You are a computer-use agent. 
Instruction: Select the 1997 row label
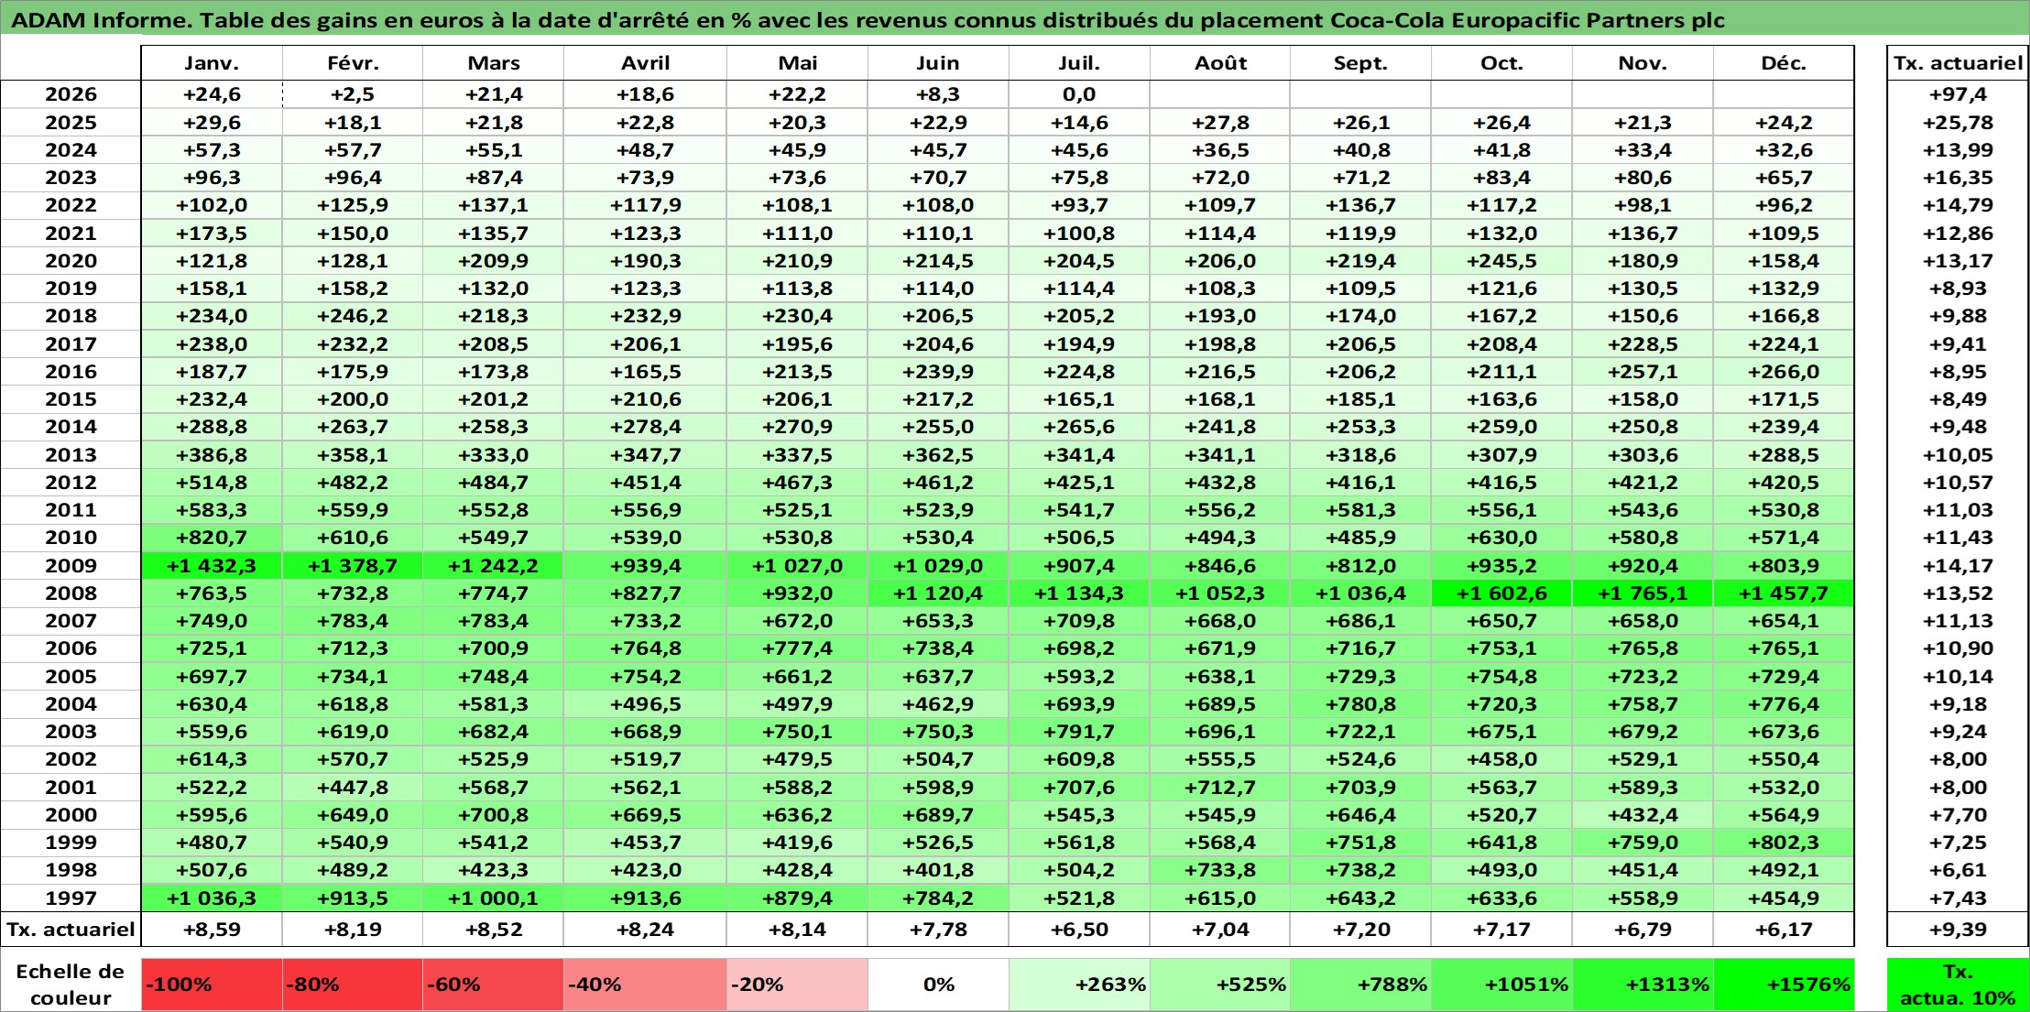tap(71, 898)
